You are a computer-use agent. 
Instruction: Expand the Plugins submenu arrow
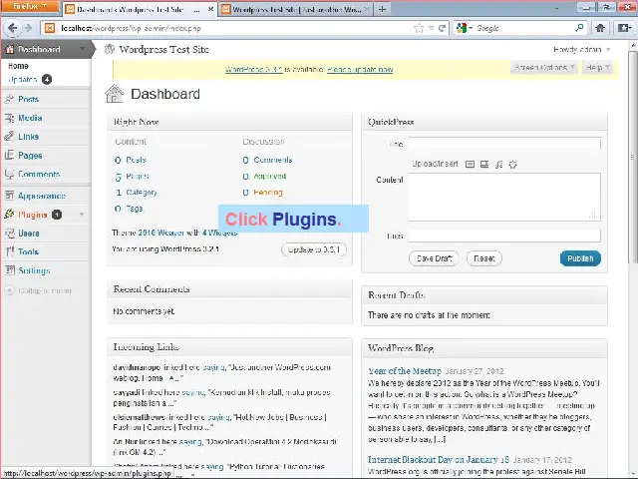coord(82,215)
